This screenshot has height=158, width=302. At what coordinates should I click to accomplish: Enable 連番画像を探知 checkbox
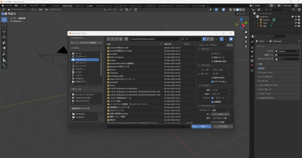click(212, 61)
